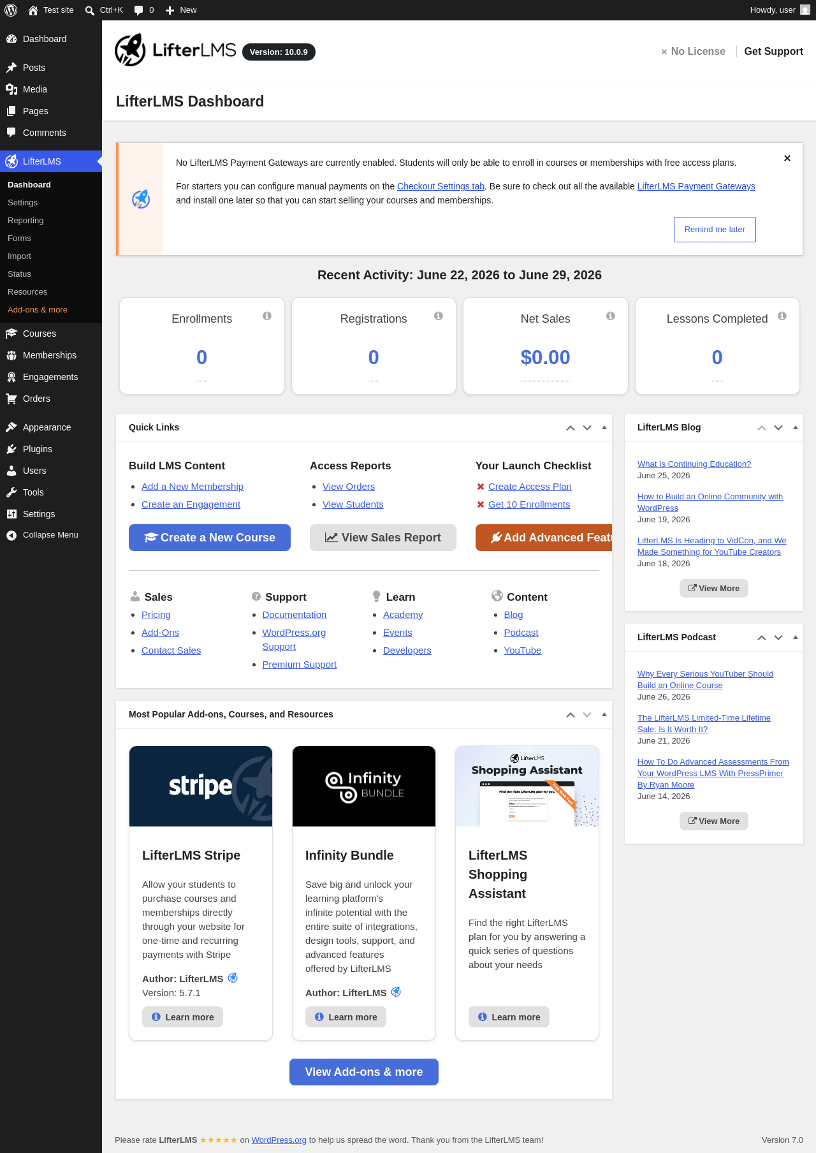Open Premium Support link
The width and height of the screenshot is (816, 1153).
click(299, 665)
